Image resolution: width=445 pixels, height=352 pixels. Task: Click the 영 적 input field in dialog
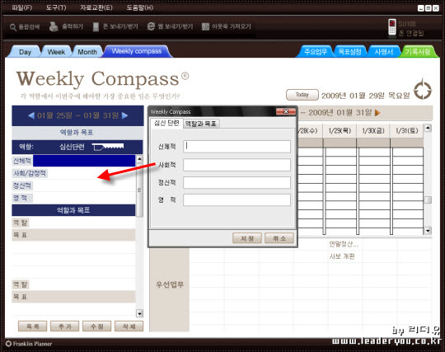(237, 200)
